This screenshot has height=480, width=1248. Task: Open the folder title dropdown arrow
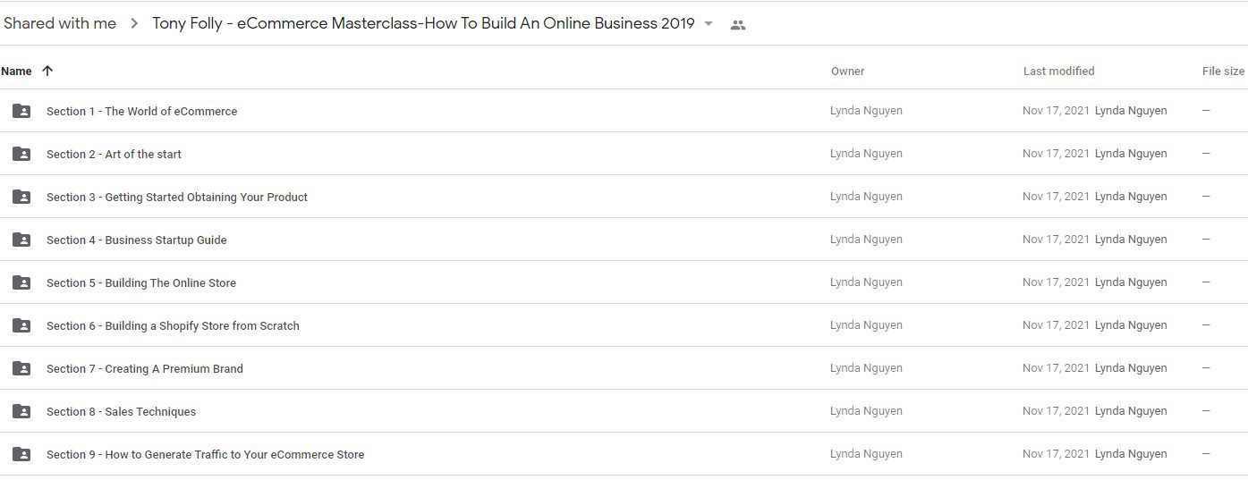(x=709, y=24)
